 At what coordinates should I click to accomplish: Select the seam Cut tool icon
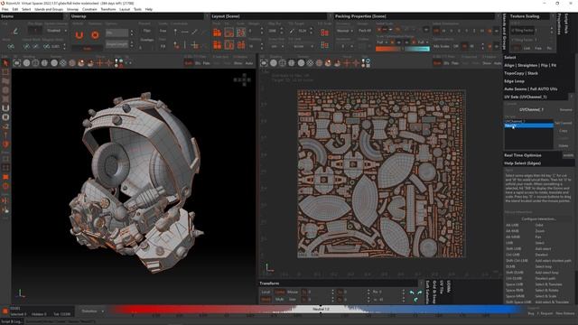[x=15, y=32]
